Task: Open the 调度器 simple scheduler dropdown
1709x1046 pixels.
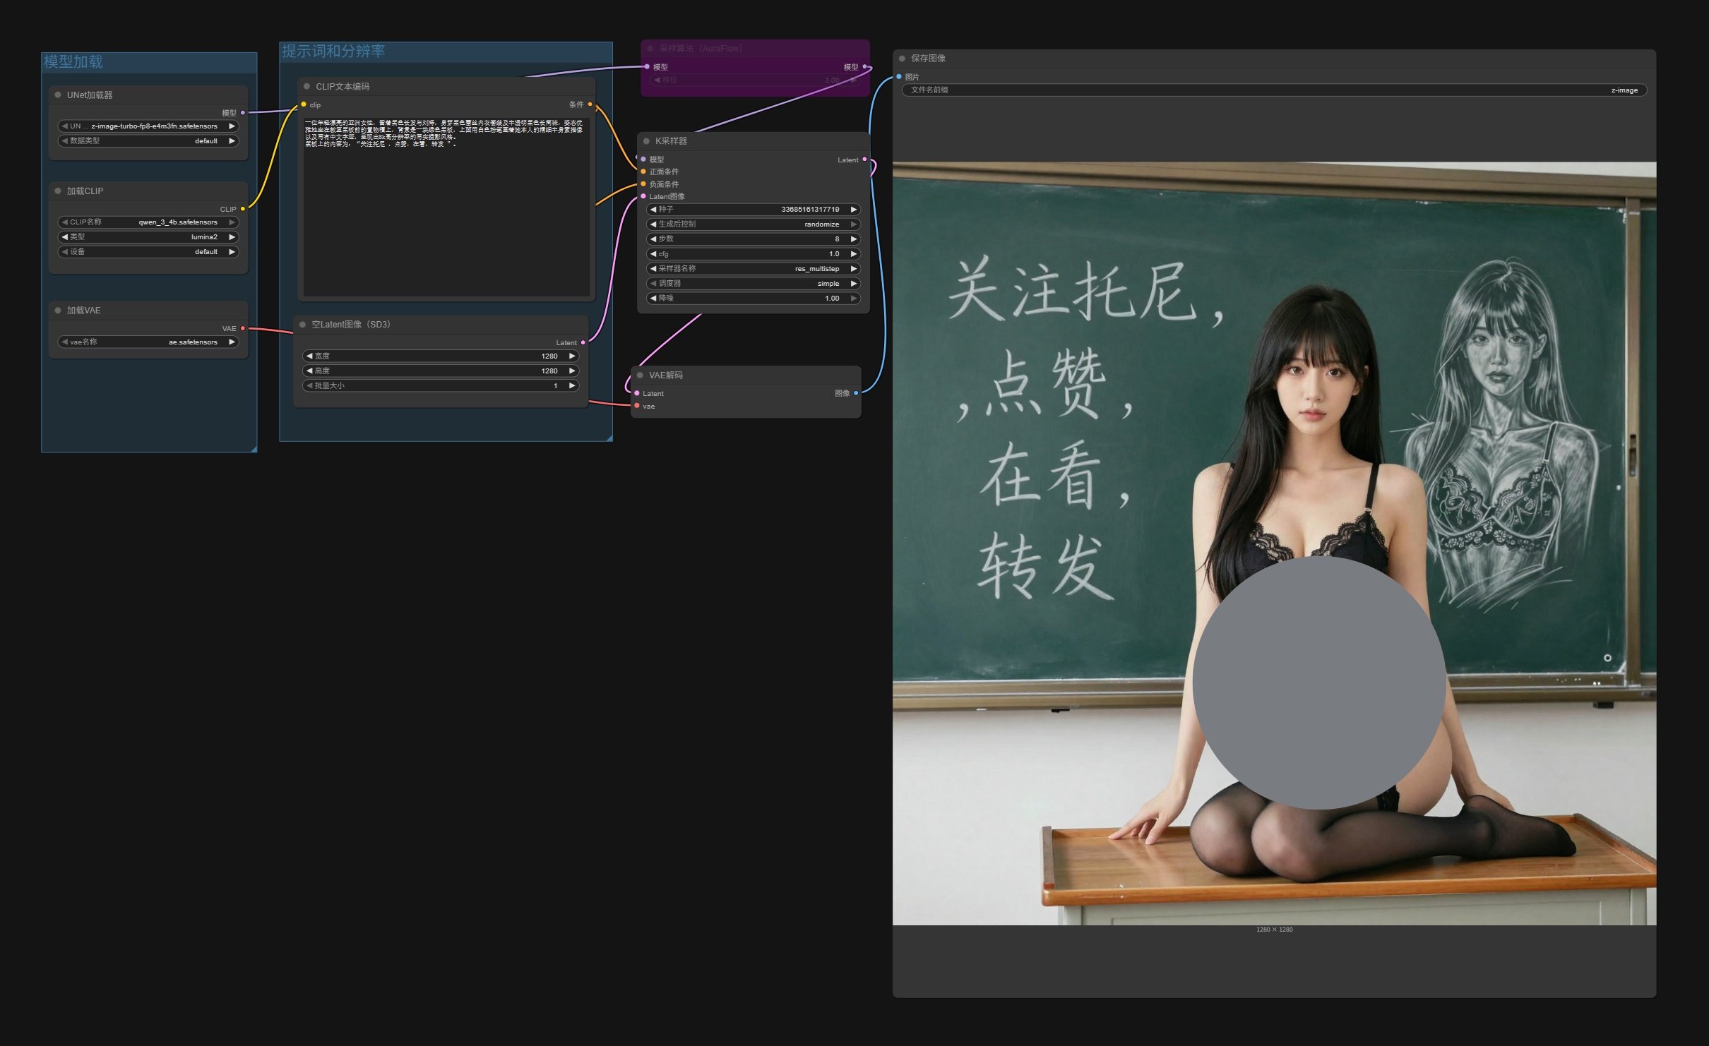Action: point(753,283)
